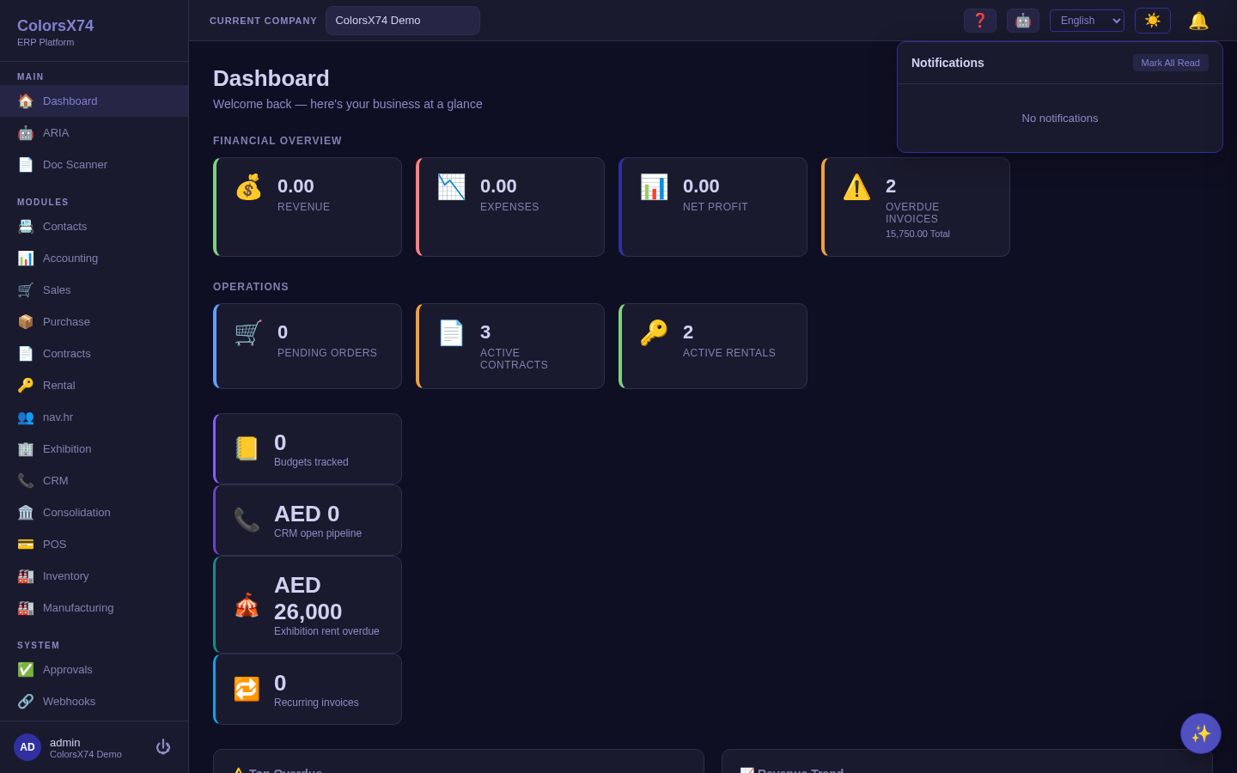
Task: Click the Rental key icon in sidebar
Action: point(26,385)
